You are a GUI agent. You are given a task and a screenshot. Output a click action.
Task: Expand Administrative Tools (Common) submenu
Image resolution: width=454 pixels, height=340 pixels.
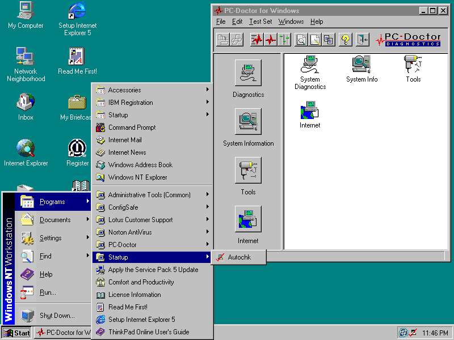152,195
